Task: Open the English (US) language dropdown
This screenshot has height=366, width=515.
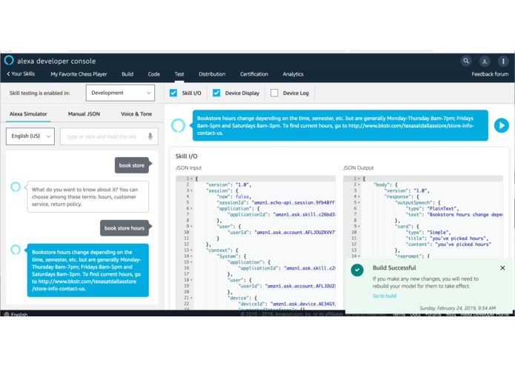Action: coord(30,136)
